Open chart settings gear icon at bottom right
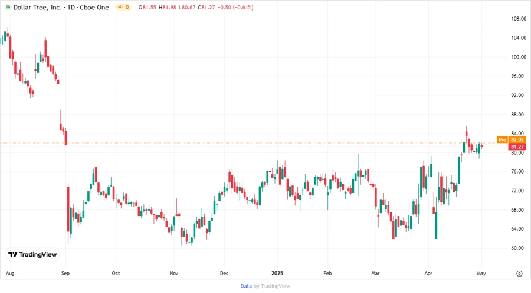This screenshot has width=531, height=293. pos(519,274)
